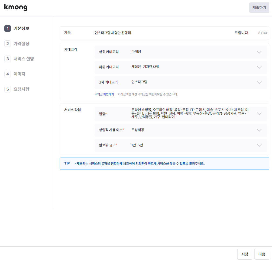
Task: Click the 1만~5만 follower value
Action: 137,145
